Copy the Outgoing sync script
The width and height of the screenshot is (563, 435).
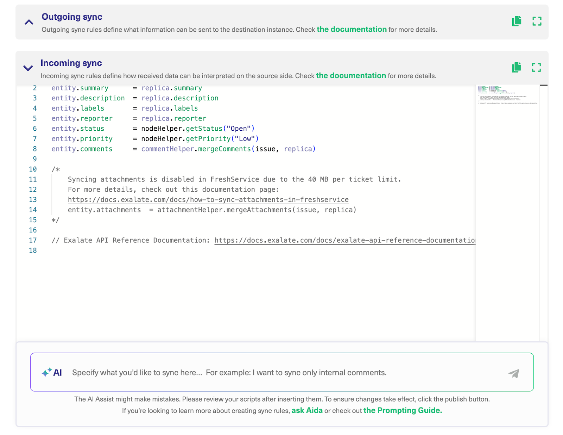(x=517, y=21)
